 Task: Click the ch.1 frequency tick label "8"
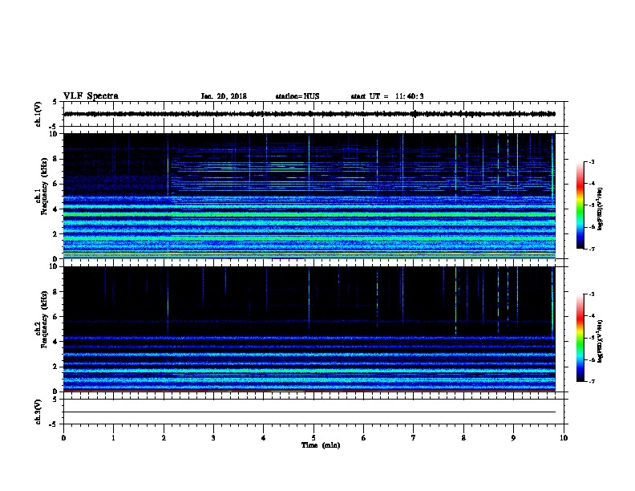[x=55, y=159]
